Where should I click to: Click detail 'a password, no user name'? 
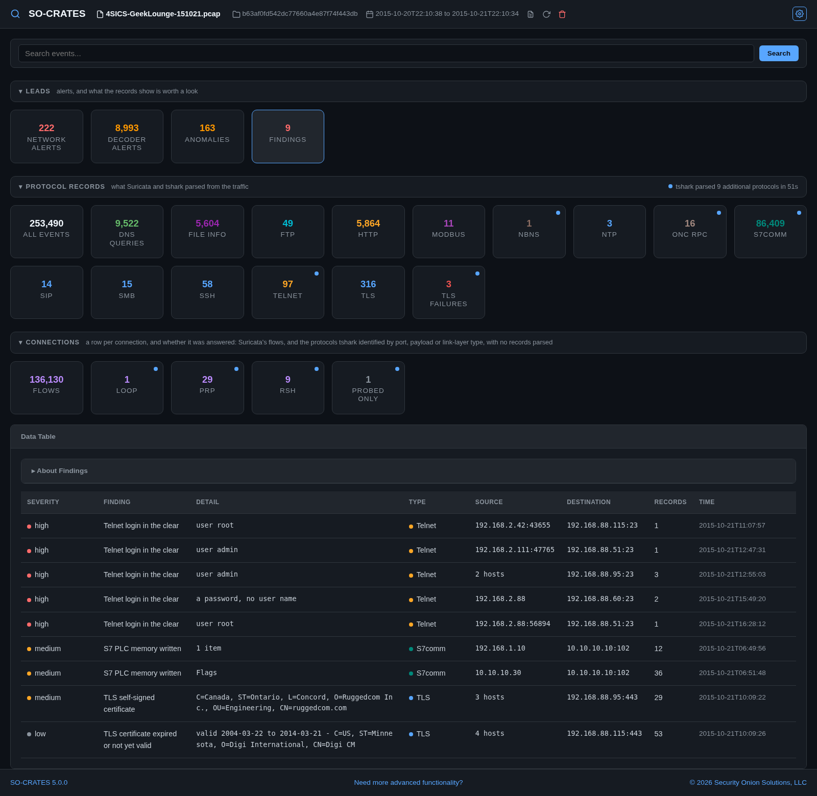246,599
